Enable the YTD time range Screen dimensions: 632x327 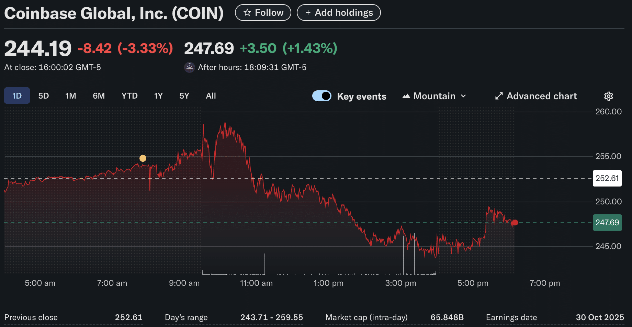pos(129,96)
